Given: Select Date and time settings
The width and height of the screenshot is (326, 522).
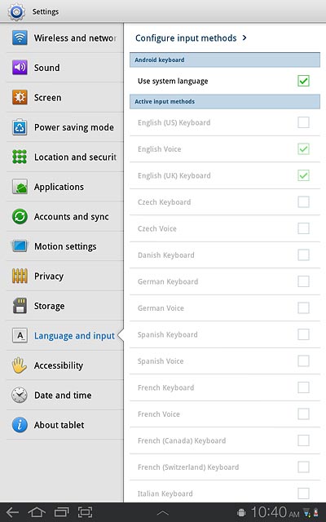Looking at the screenshot, I should click(64, 395).
